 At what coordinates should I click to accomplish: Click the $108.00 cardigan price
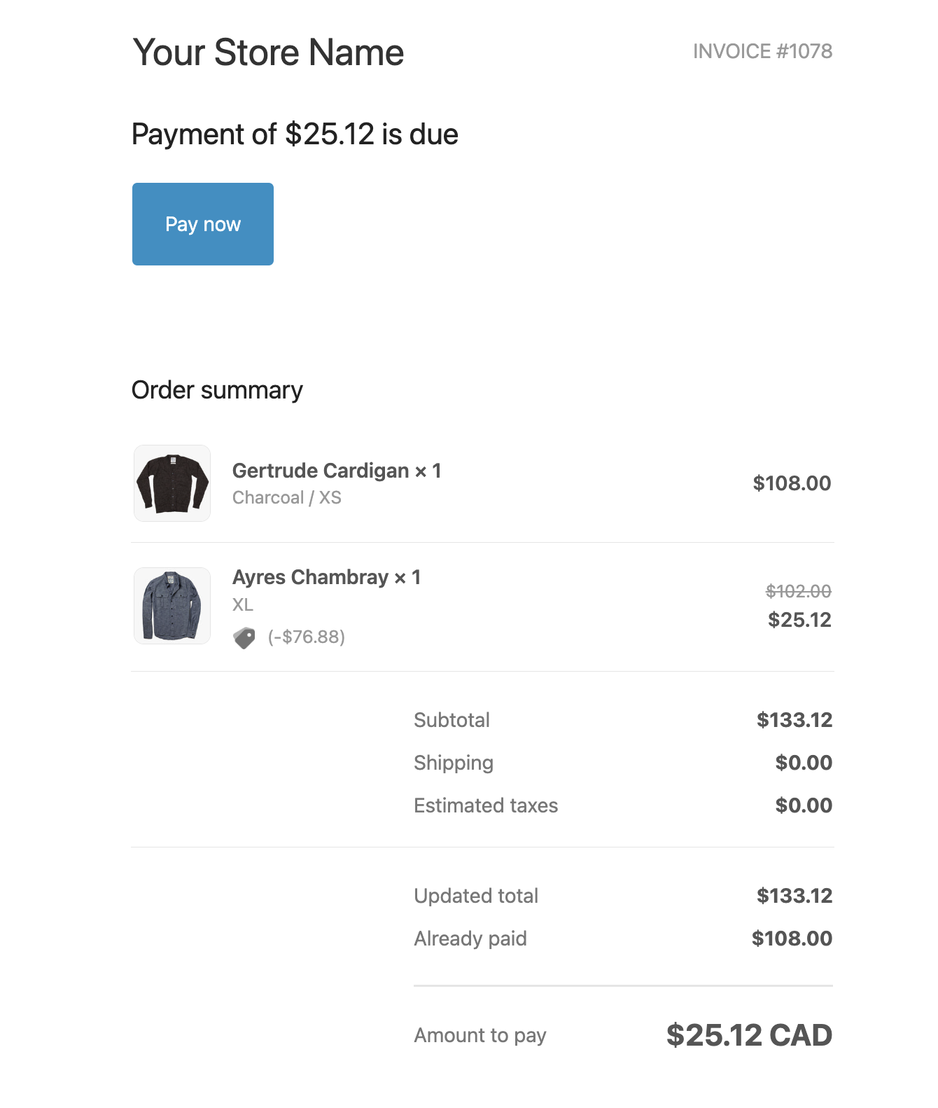(x=792, y=483)
